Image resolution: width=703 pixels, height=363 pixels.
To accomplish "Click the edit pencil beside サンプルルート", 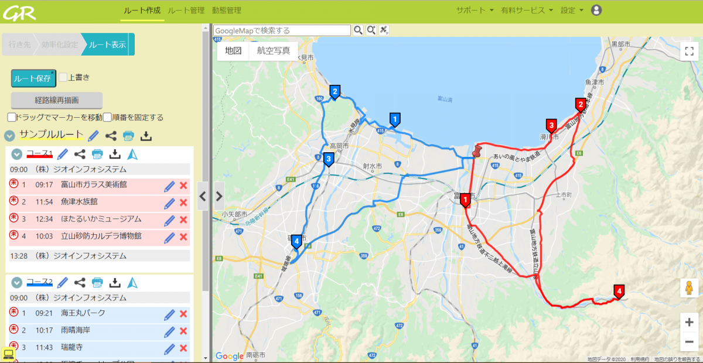I will (x=93, y=136).
